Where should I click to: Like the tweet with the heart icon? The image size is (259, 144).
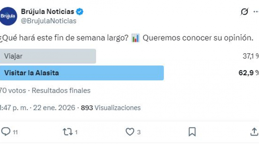tap(130, 132)
